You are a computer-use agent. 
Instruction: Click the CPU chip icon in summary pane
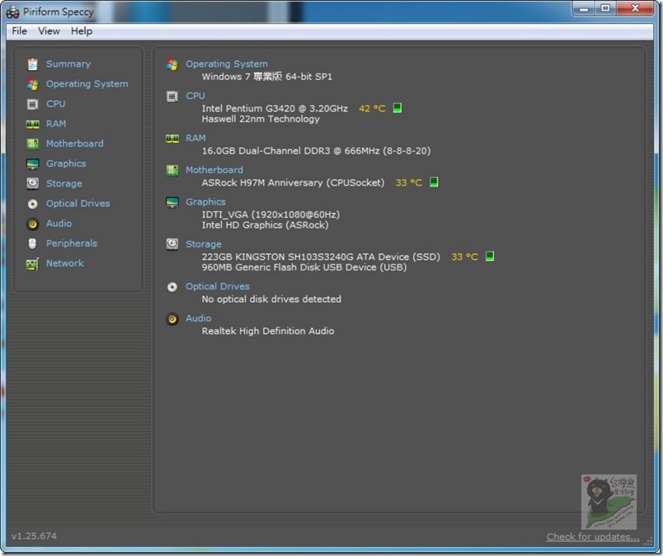click(172, 97)
